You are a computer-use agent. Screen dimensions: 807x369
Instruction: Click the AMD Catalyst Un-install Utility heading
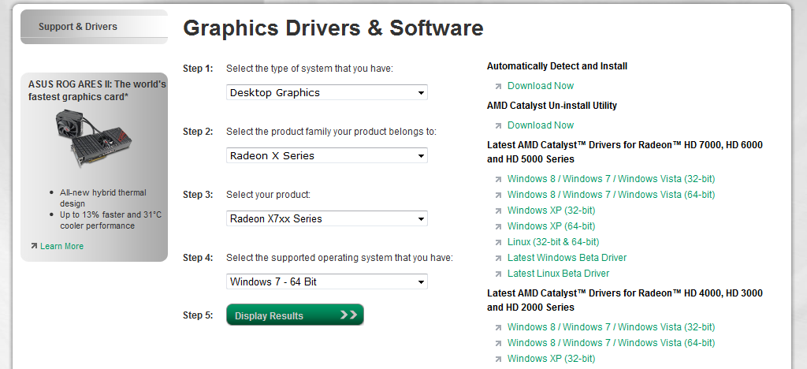(552, 106)
